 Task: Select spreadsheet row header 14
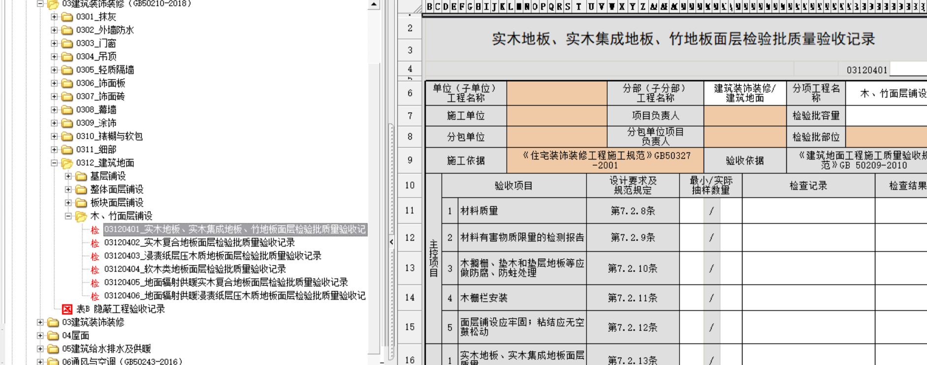(x=409, y=298)
